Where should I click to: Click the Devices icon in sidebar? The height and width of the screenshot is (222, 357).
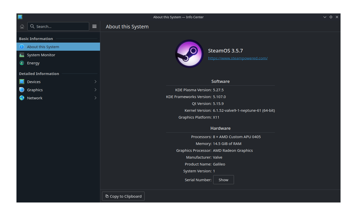(22, 82)
